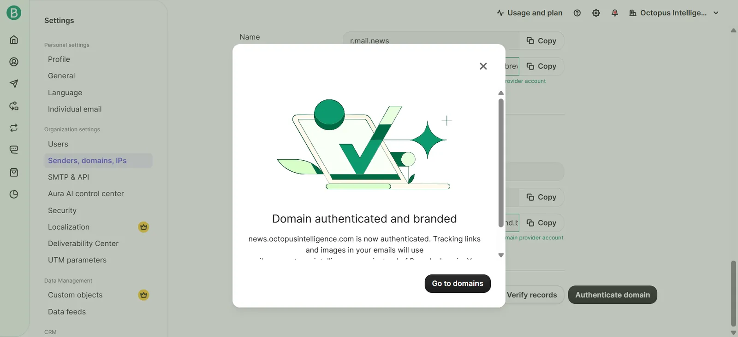738x337 pixels.
Task: Click the page scrollbar up arrow
Action: click(x=733, y=30)
